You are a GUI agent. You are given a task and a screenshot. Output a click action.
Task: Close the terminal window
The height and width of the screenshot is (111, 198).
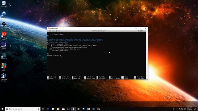point(145,28)
